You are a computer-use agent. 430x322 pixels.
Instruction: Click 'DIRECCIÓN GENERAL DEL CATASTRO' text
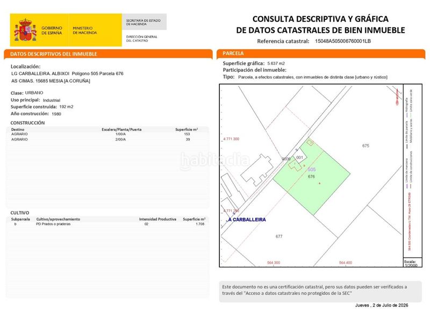pyautogui.click(x=141, y=39)
